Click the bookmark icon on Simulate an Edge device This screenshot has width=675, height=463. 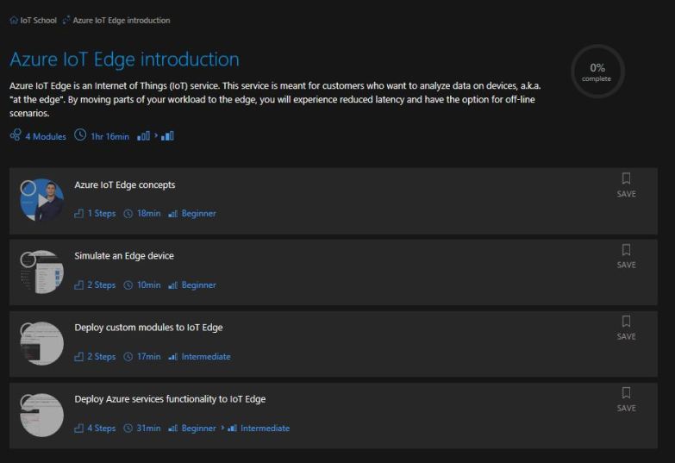[627, 250]
